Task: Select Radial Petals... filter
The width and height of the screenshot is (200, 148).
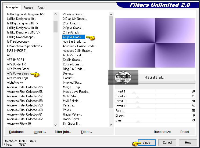Action: coord(72,114)
